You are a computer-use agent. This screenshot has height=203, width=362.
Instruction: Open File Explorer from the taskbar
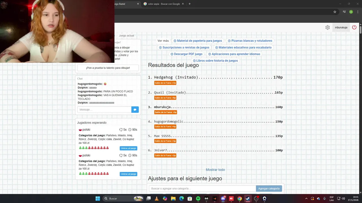coord(173,198)
